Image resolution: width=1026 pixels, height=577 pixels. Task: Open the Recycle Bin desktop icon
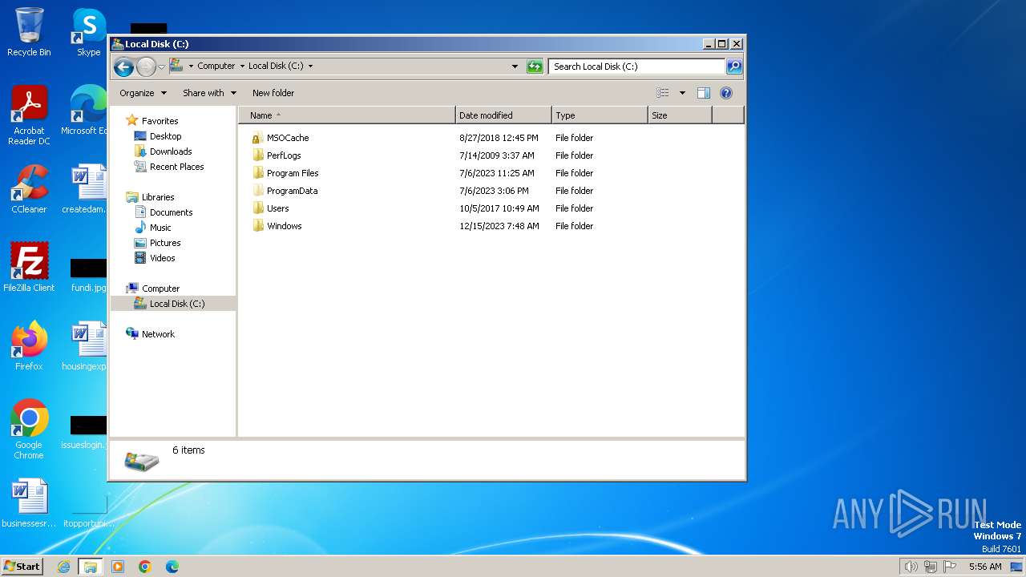coord(29,32)
